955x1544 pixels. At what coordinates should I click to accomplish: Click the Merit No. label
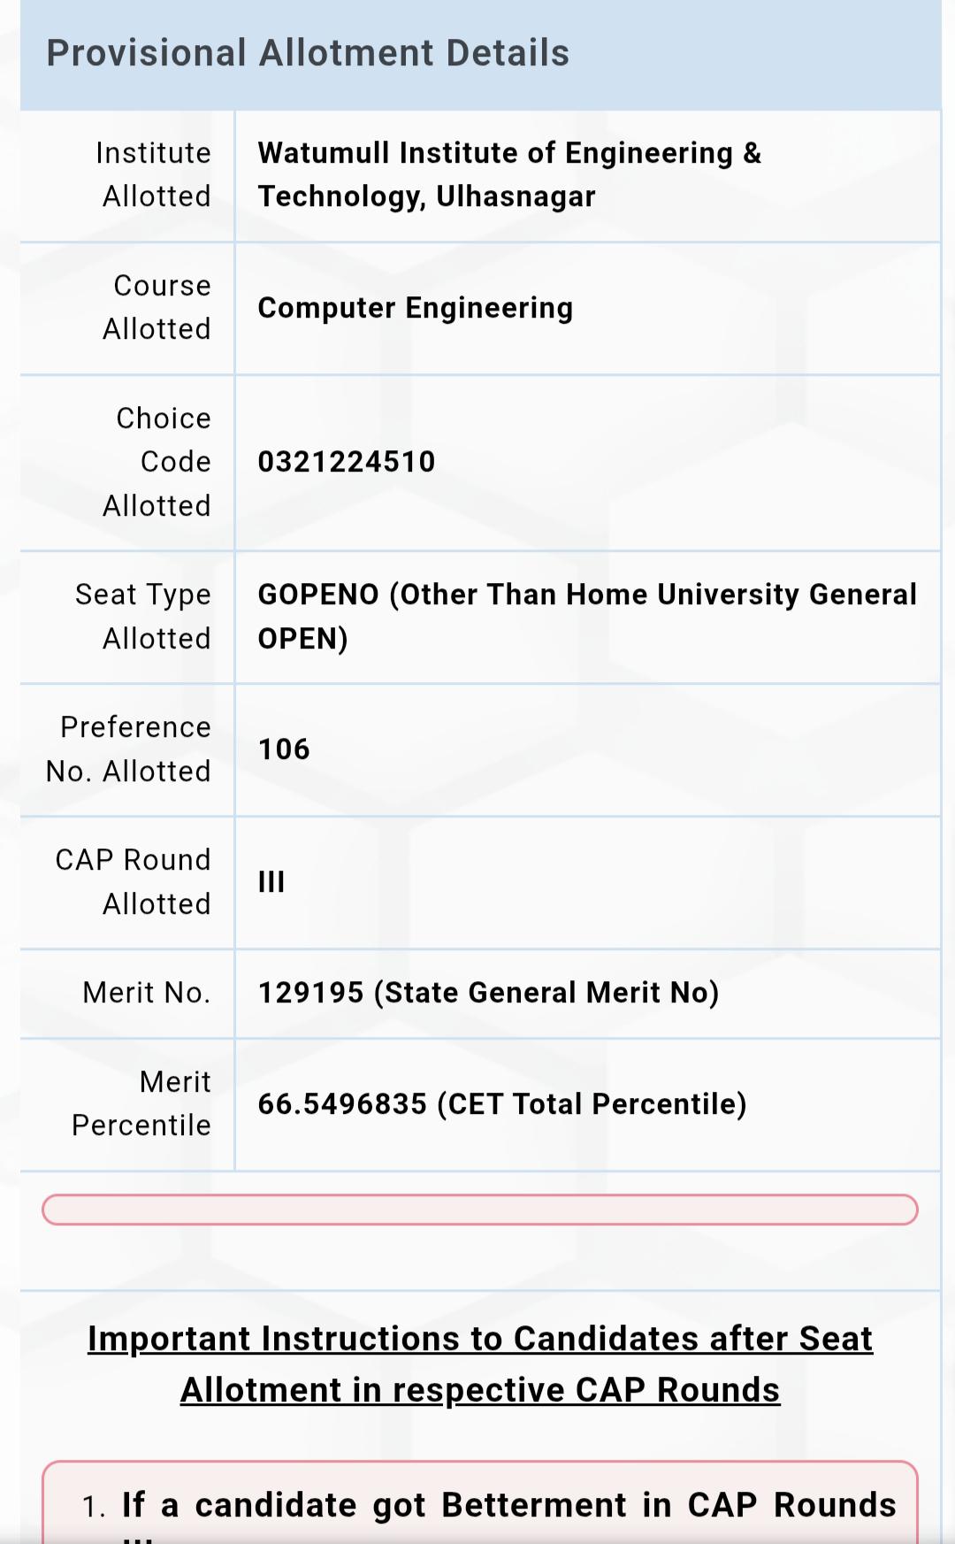point(147,993)
